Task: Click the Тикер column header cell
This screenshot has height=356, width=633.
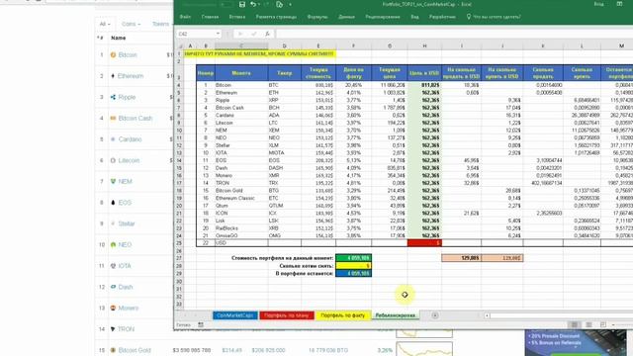Action: pos(284,73)
